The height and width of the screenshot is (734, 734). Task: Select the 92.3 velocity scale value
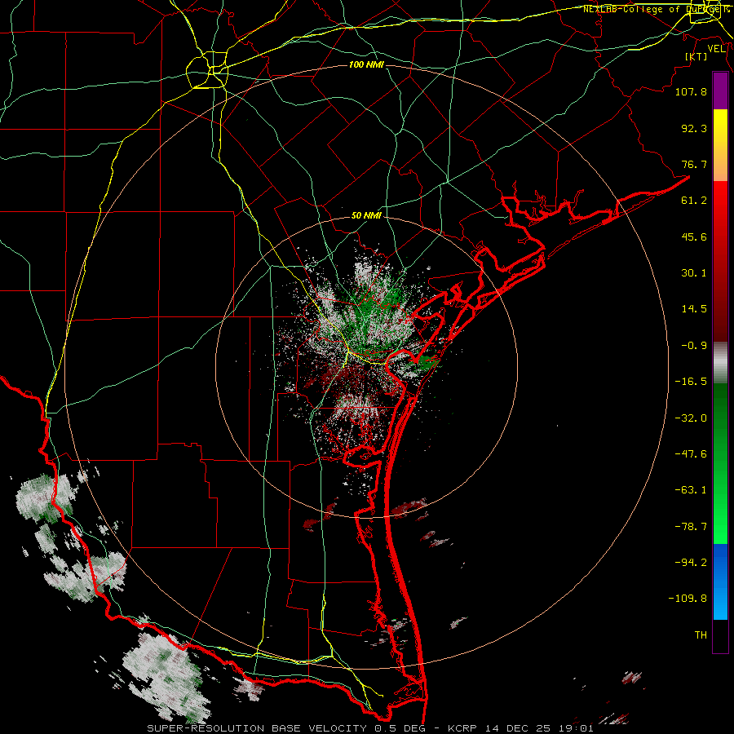point(694,128)
